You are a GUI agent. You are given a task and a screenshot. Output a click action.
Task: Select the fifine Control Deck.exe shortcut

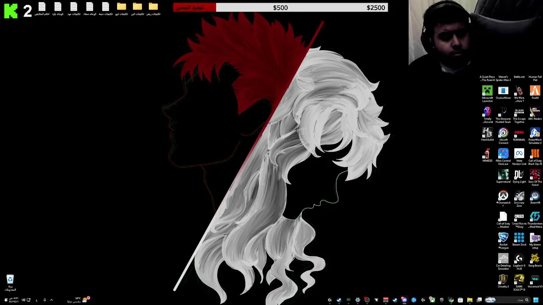pos(503,157)
